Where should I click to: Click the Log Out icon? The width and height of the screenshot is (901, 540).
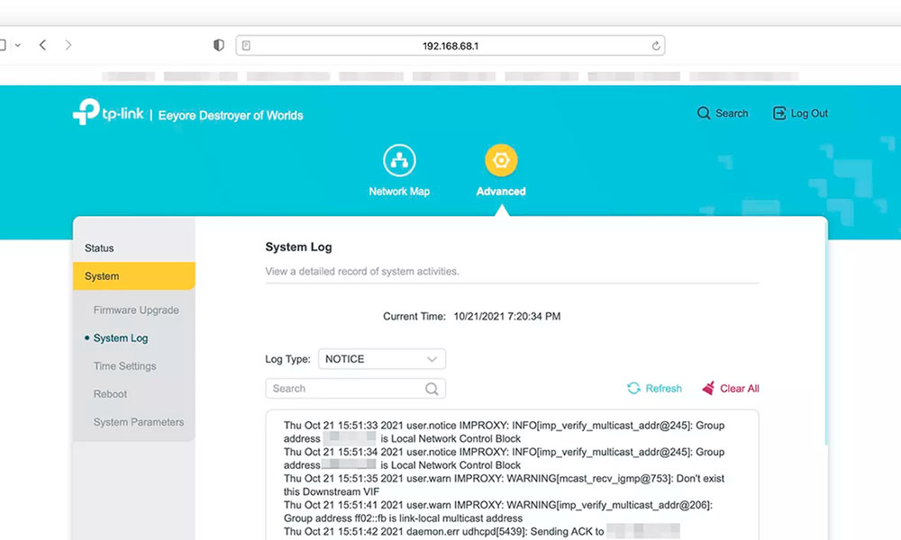(x=779, y=113)
